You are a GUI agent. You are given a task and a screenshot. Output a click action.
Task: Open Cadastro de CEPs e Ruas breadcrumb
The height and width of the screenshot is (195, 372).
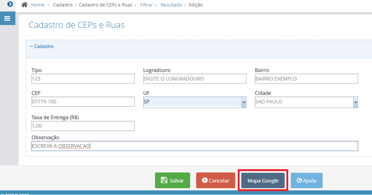(106, 5)
